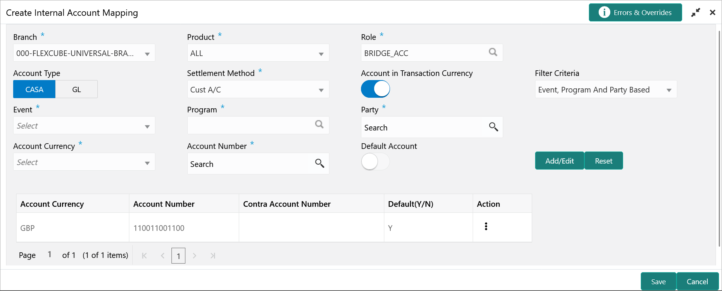722x291 pixels.
Task: Enable the Default Account toggle
Action: pyautogui.click(x=375, y=162)
